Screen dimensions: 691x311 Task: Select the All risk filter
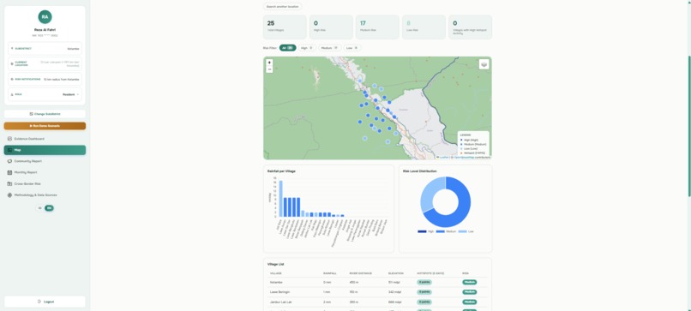pos(287,48)
